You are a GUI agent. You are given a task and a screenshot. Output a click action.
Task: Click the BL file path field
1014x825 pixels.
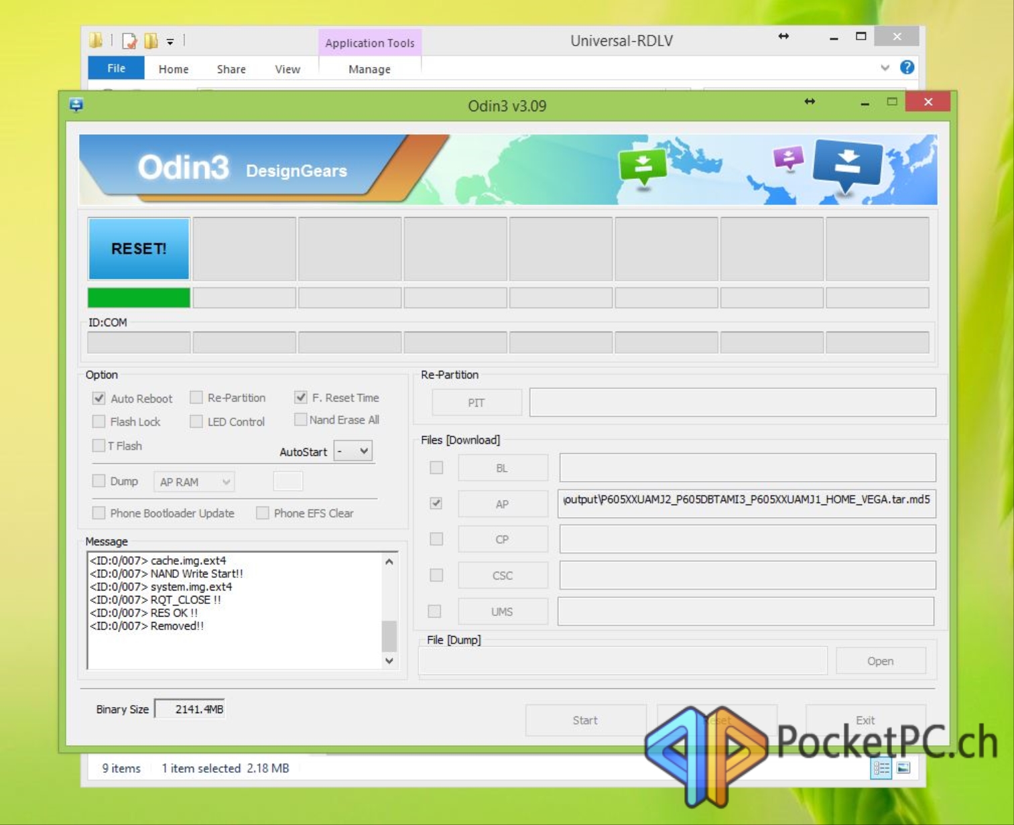pyautogui.click(x=747, y=468)
